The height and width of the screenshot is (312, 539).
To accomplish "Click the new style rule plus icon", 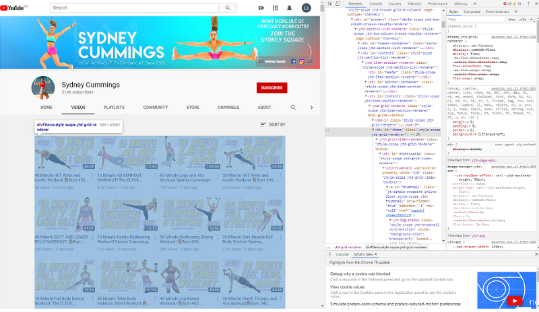I will click(x=532, y=19).
